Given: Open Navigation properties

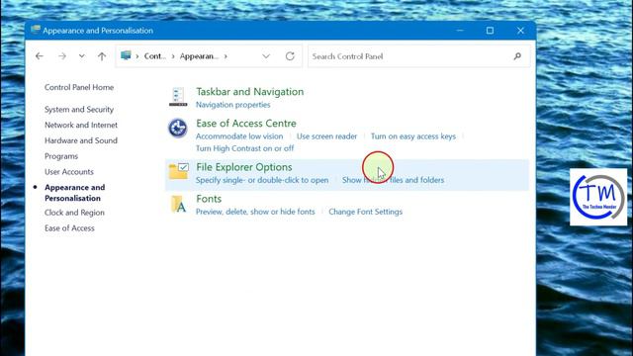Looking at the screenshot, I should 233,105.
